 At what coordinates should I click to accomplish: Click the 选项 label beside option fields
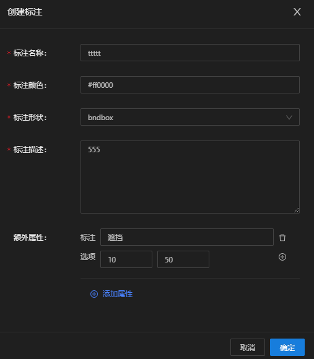[88, 257]
